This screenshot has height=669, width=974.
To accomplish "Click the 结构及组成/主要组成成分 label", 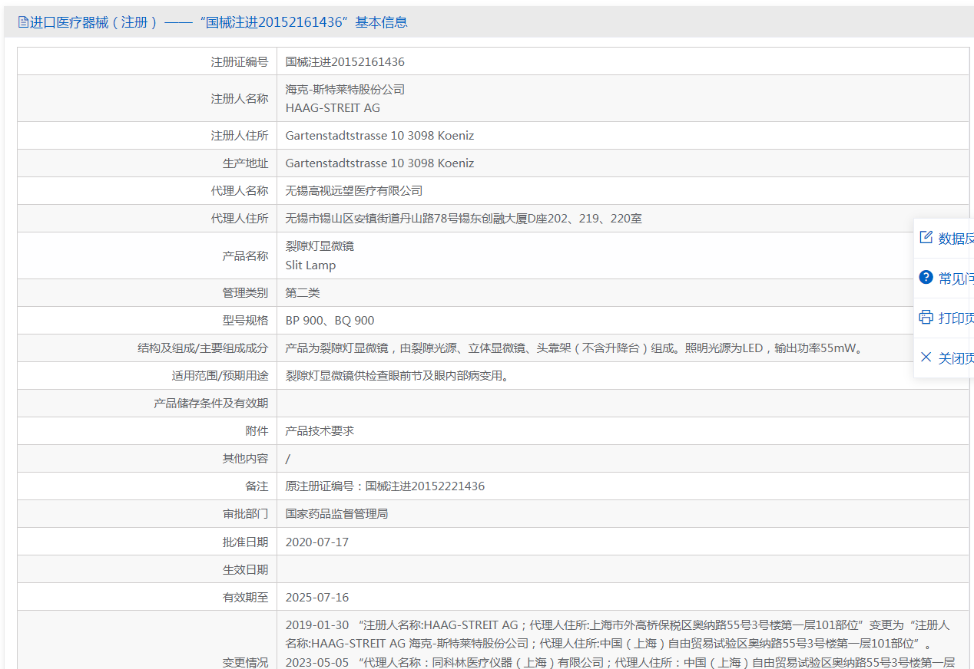I will 203,348.
